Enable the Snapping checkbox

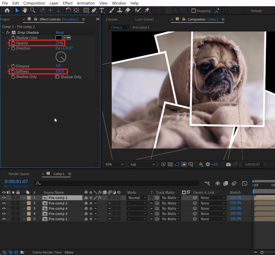194,11
